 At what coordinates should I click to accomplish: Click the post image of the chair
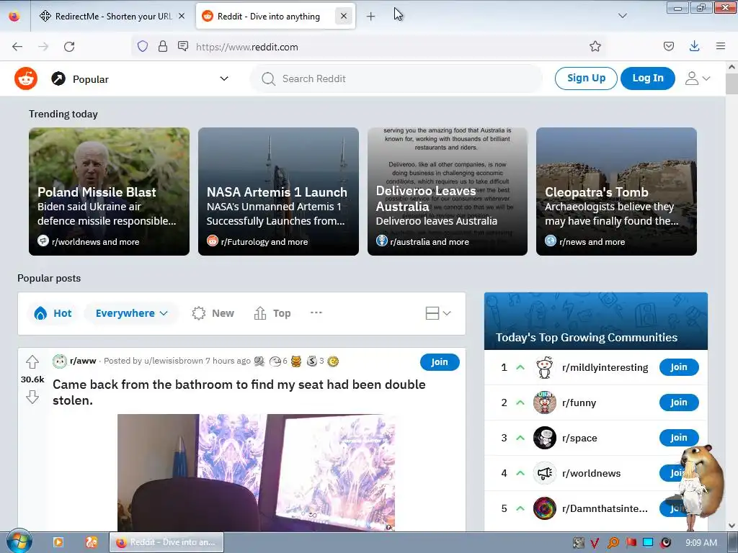pyautogui.click(x=256, y=472)
